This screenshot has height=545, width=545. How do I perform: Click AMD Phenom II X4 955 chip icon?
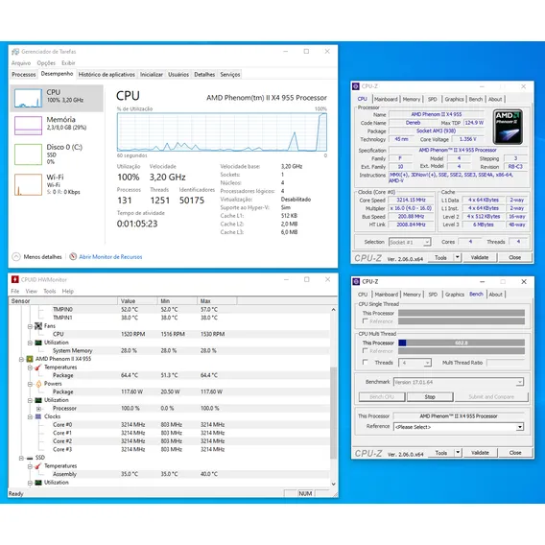pyautogui.click(x=30, y=359)
